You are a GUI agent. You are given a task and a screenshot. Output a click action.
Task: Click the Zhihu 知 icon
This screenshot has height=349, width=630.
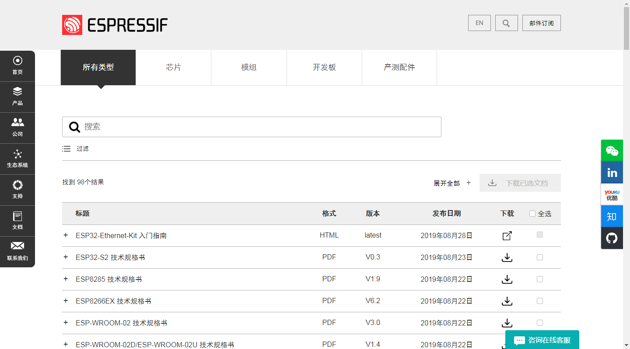coord(612,216)
